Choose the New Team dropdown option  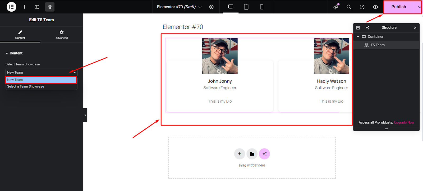click(x=41, y=80)
